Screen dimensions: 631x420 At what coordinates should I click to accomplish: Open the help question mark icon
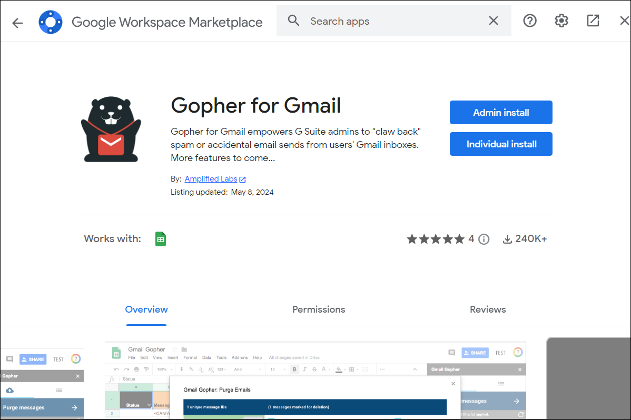pos(529,21)
